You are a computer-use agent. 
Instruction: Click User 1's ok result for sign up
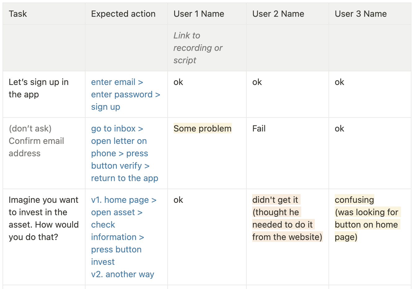(x=178, y=82)
